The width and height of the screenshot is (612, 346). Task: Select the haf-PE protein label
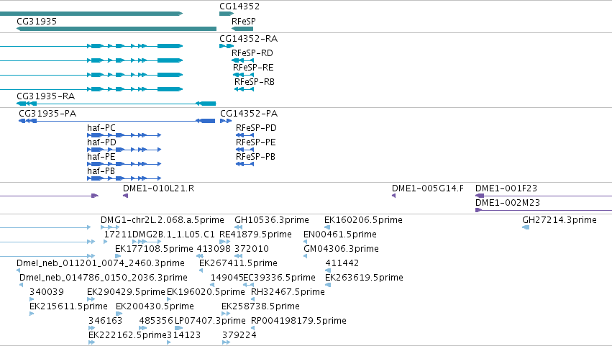click(x=101, y=157)
